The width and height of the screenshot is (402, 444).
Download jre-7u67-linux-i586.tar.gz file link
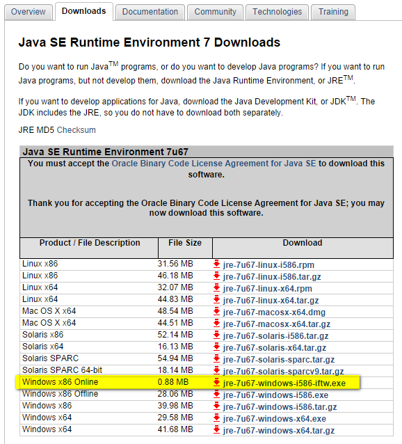pyautogui.click(x=272, y=277)
